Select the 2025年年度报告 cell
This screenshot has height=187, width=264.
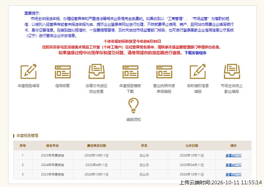coord(52,155)
